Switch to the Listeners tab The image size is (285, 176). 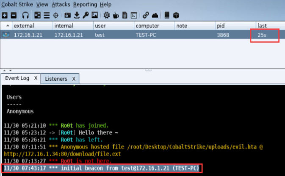coord(56,79)
